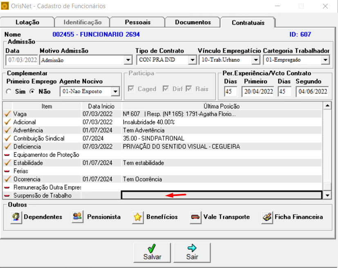The width and height of the screenshot is (338, 268).
Task: Expand the Motivo Admissão dropdown
Action: click(x=127, y=60)
